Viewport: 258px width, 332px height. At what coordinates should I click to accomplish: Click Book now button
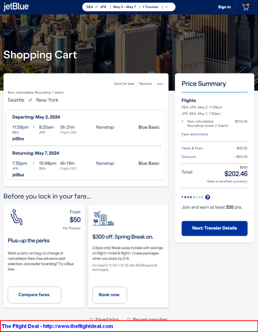[x=109, y=295]
